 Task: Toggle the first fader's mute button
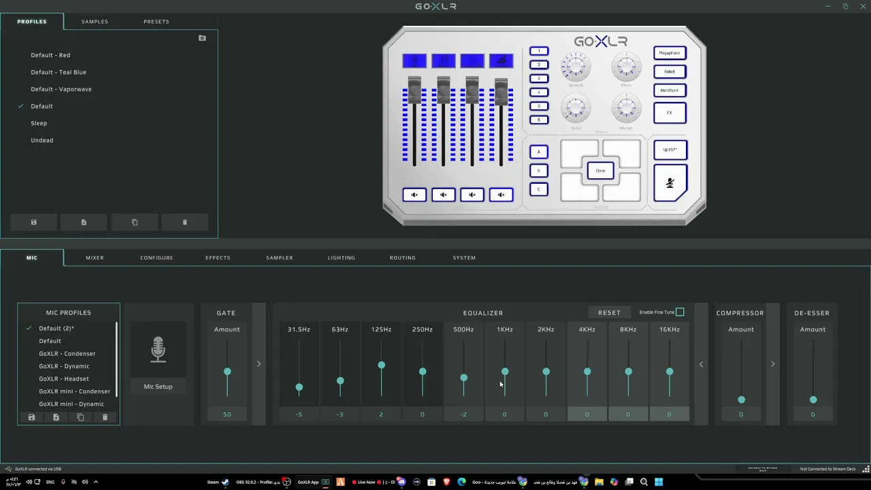pyautogui.click(x=414, y=195)
